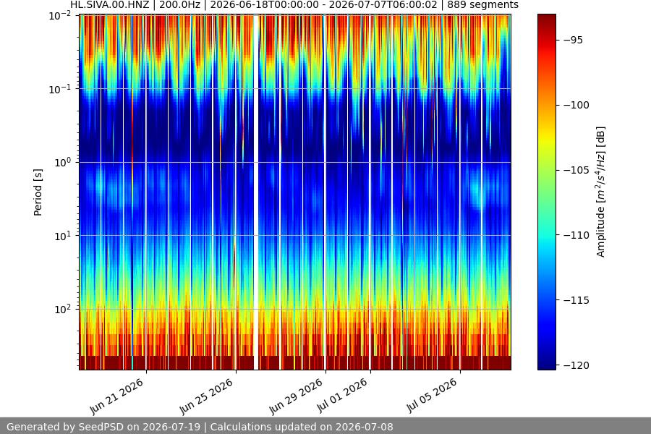Click the 10⁰ y-axis tick label
651x434 pixels.
click(x=63, y=162)
